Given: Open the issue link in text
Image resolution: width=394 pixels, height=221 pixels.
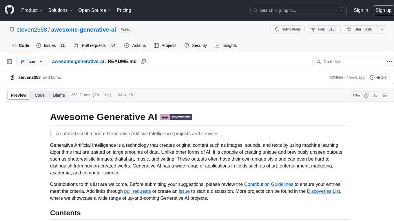Looking at the screenshot, I should pos(184,191).
